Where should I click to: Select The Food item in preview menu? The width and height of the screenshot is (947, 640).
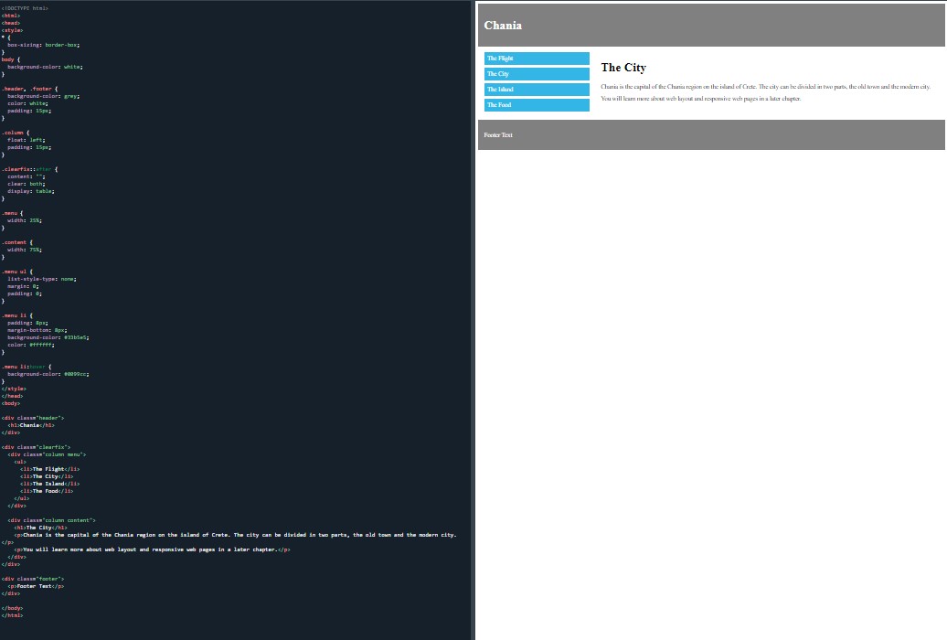[x=537, y=105]
